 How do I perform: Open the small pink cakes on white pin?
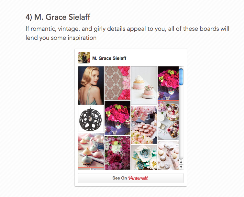tap(144, 85)
